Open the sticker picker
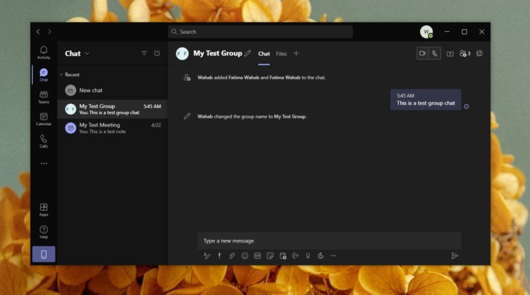This screenshot has width=530, height=295. pyautogui.click(x=270, y=256)
